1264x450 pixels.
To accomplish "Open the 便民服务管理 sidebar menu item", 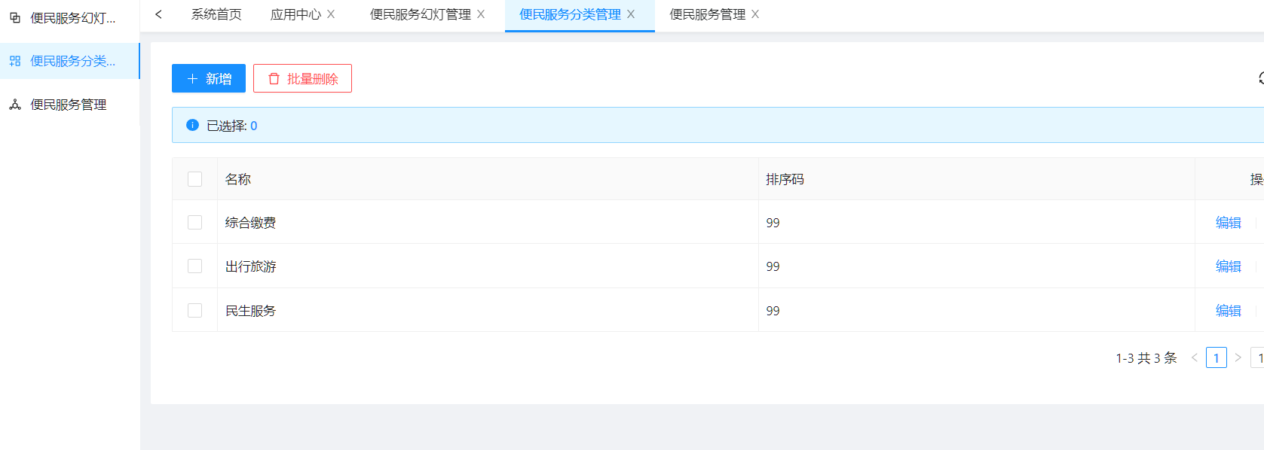I will [x=68, y=105].
